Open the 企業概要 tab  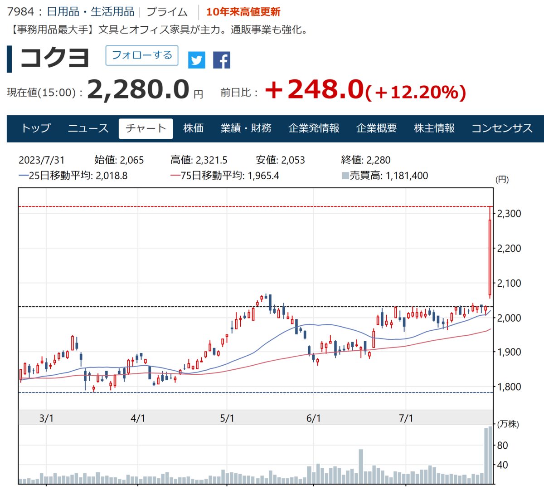[377, 128]
